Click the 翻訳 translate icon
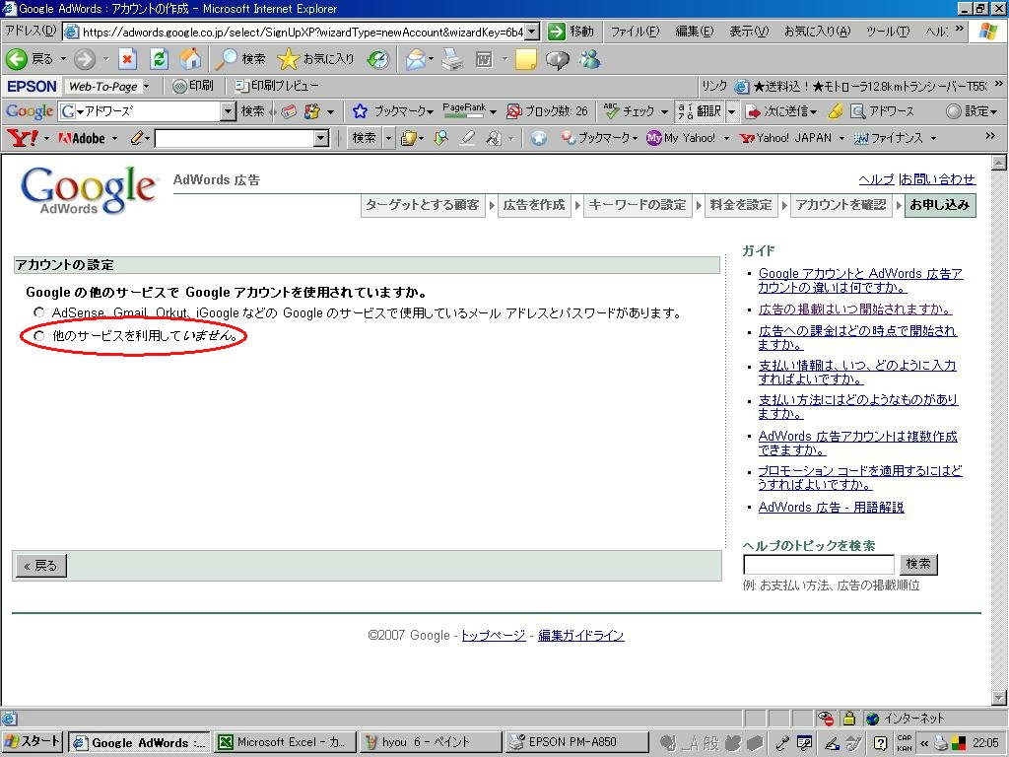 (686, 111)
